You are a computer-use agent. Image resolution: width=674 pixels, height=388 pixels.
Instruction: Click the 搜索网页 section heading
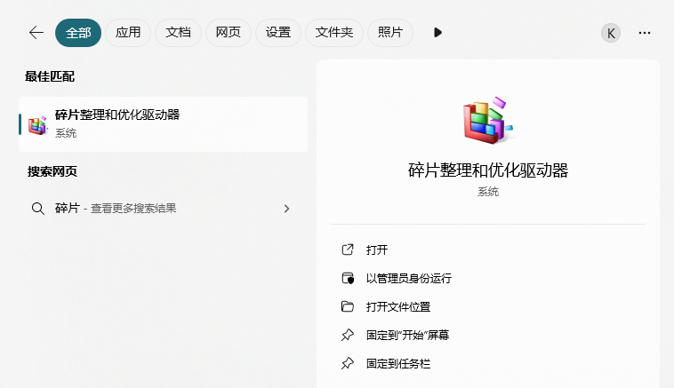pyautogui.click(x=52, y=171)
